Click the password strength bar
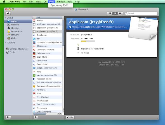 pos(88,41)
